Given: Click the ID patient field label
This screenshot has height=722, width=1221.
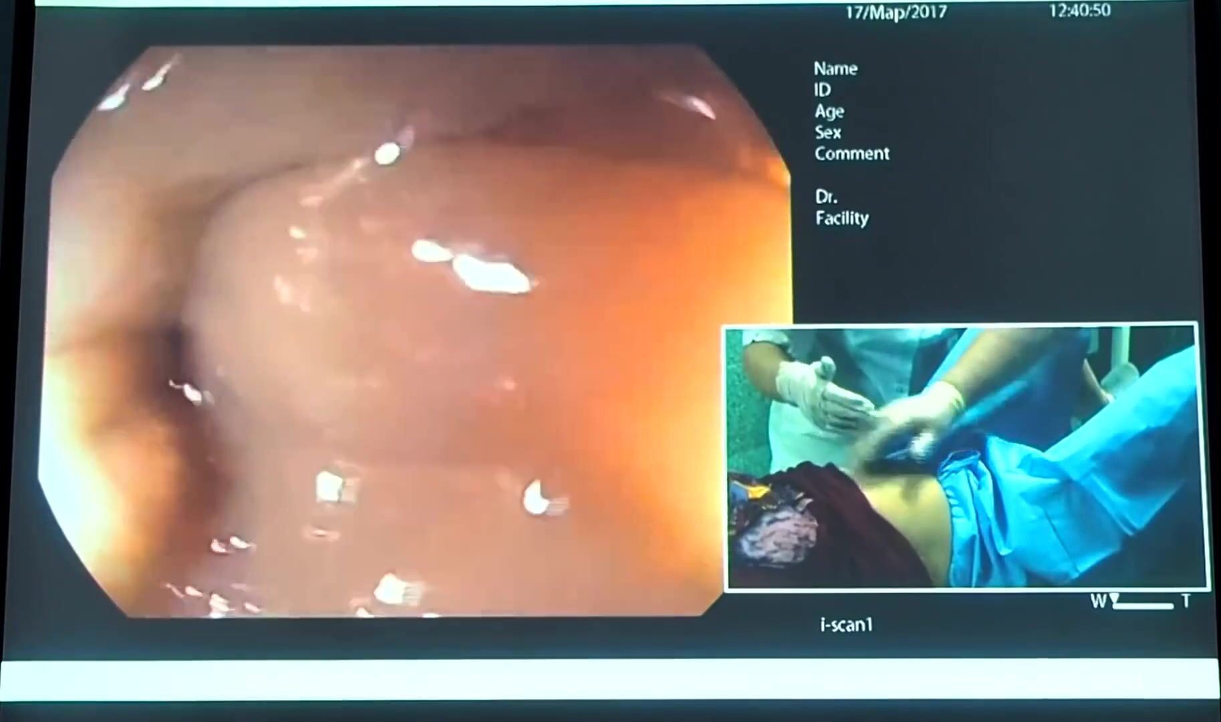Looking at the screenshot, I should pos(822,90).
